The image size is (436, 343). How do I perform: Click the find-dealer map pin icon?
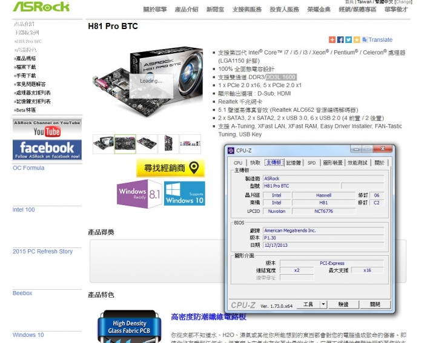(x=194, y=168)
